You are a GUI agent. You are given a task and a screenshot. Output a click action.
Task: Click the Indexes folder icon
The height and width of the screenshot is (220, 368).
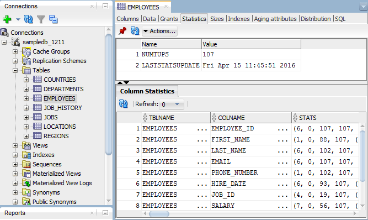pyautogui.click(x=26, y=155)
